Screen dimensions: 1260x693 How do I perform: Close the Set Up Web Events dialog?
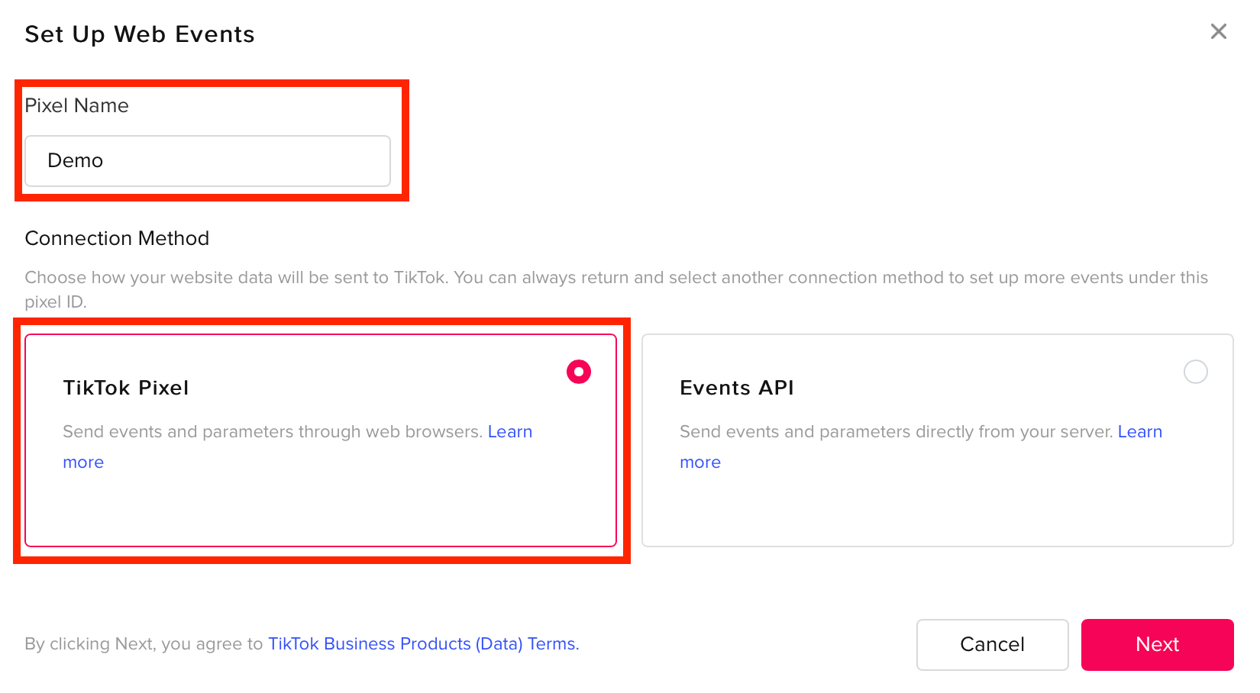(x=1218, y=31)
